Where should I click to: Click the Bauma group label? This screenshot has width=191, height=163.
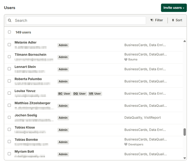tap(133, 60)
